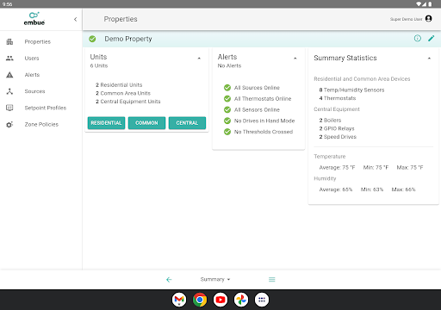This screenshot has height=310, width=441.
Task: Collapse the sidebar with the chevron arrow
Action: click(75, 19)
